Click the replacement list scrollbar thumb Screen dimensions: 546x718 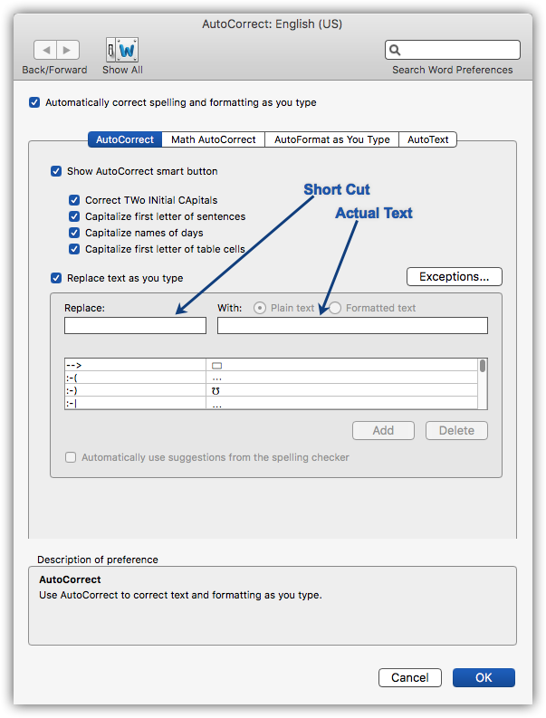click(x=483, y=366)
